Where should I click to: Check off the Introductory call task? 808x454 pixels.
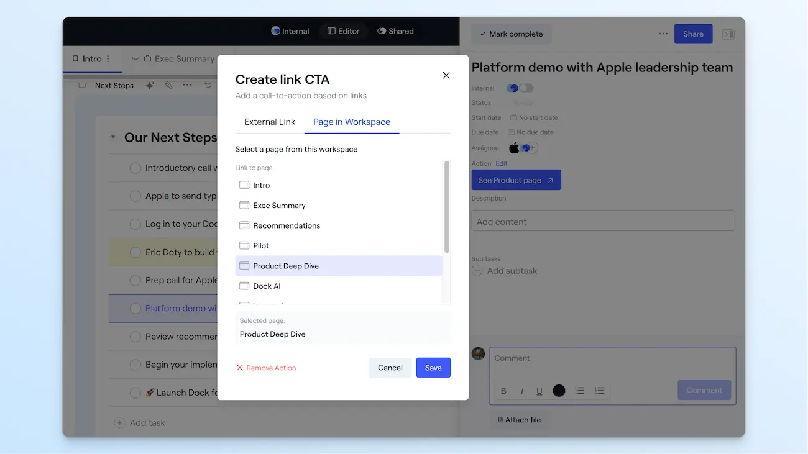pos(135,168)
